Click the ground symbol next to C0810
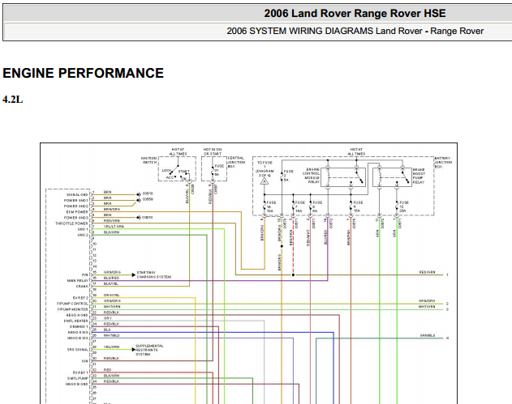512x404 pixels. [x=139, y=194]
